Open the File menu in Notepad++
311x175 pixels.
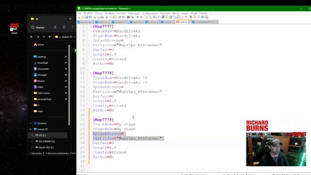point(79,13)
